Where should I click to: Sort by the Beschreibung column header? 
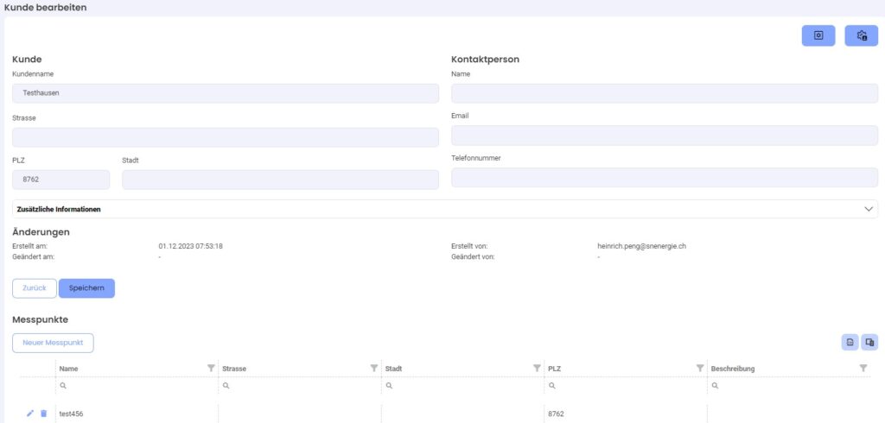click(733, 369)
